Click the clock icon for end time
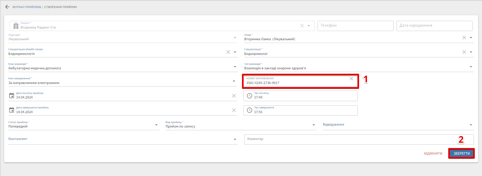This screenshot has height=176, width=482. (249, 110)
